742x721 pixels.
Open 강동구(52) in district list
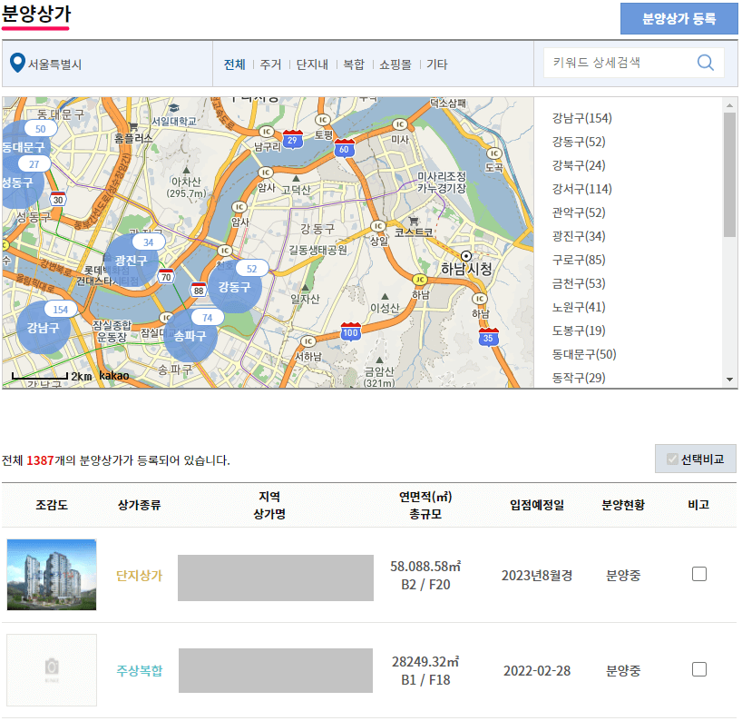579,142
